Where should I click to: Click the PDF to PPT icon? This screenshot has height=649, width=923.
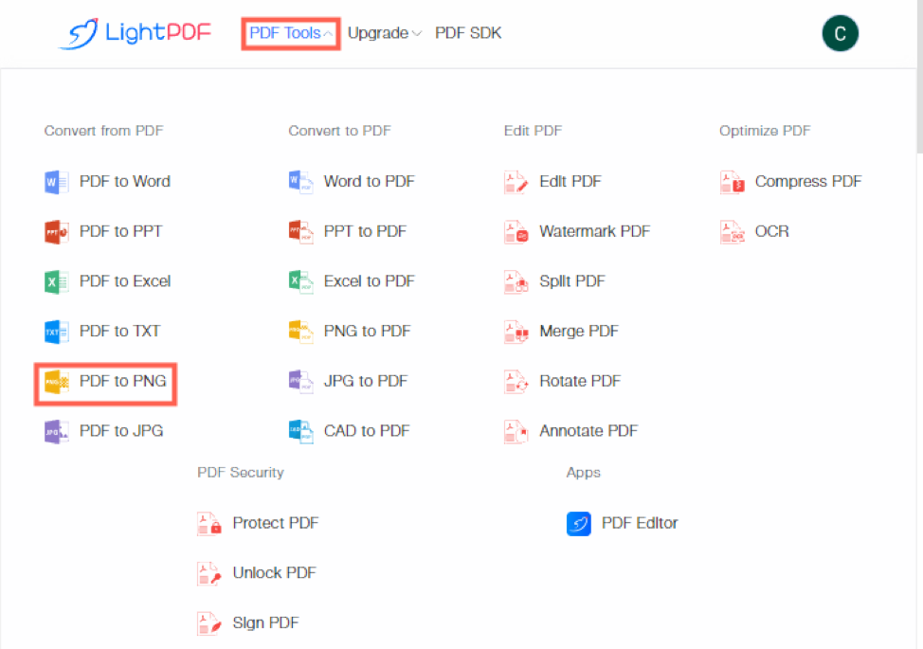coord(57,232)
